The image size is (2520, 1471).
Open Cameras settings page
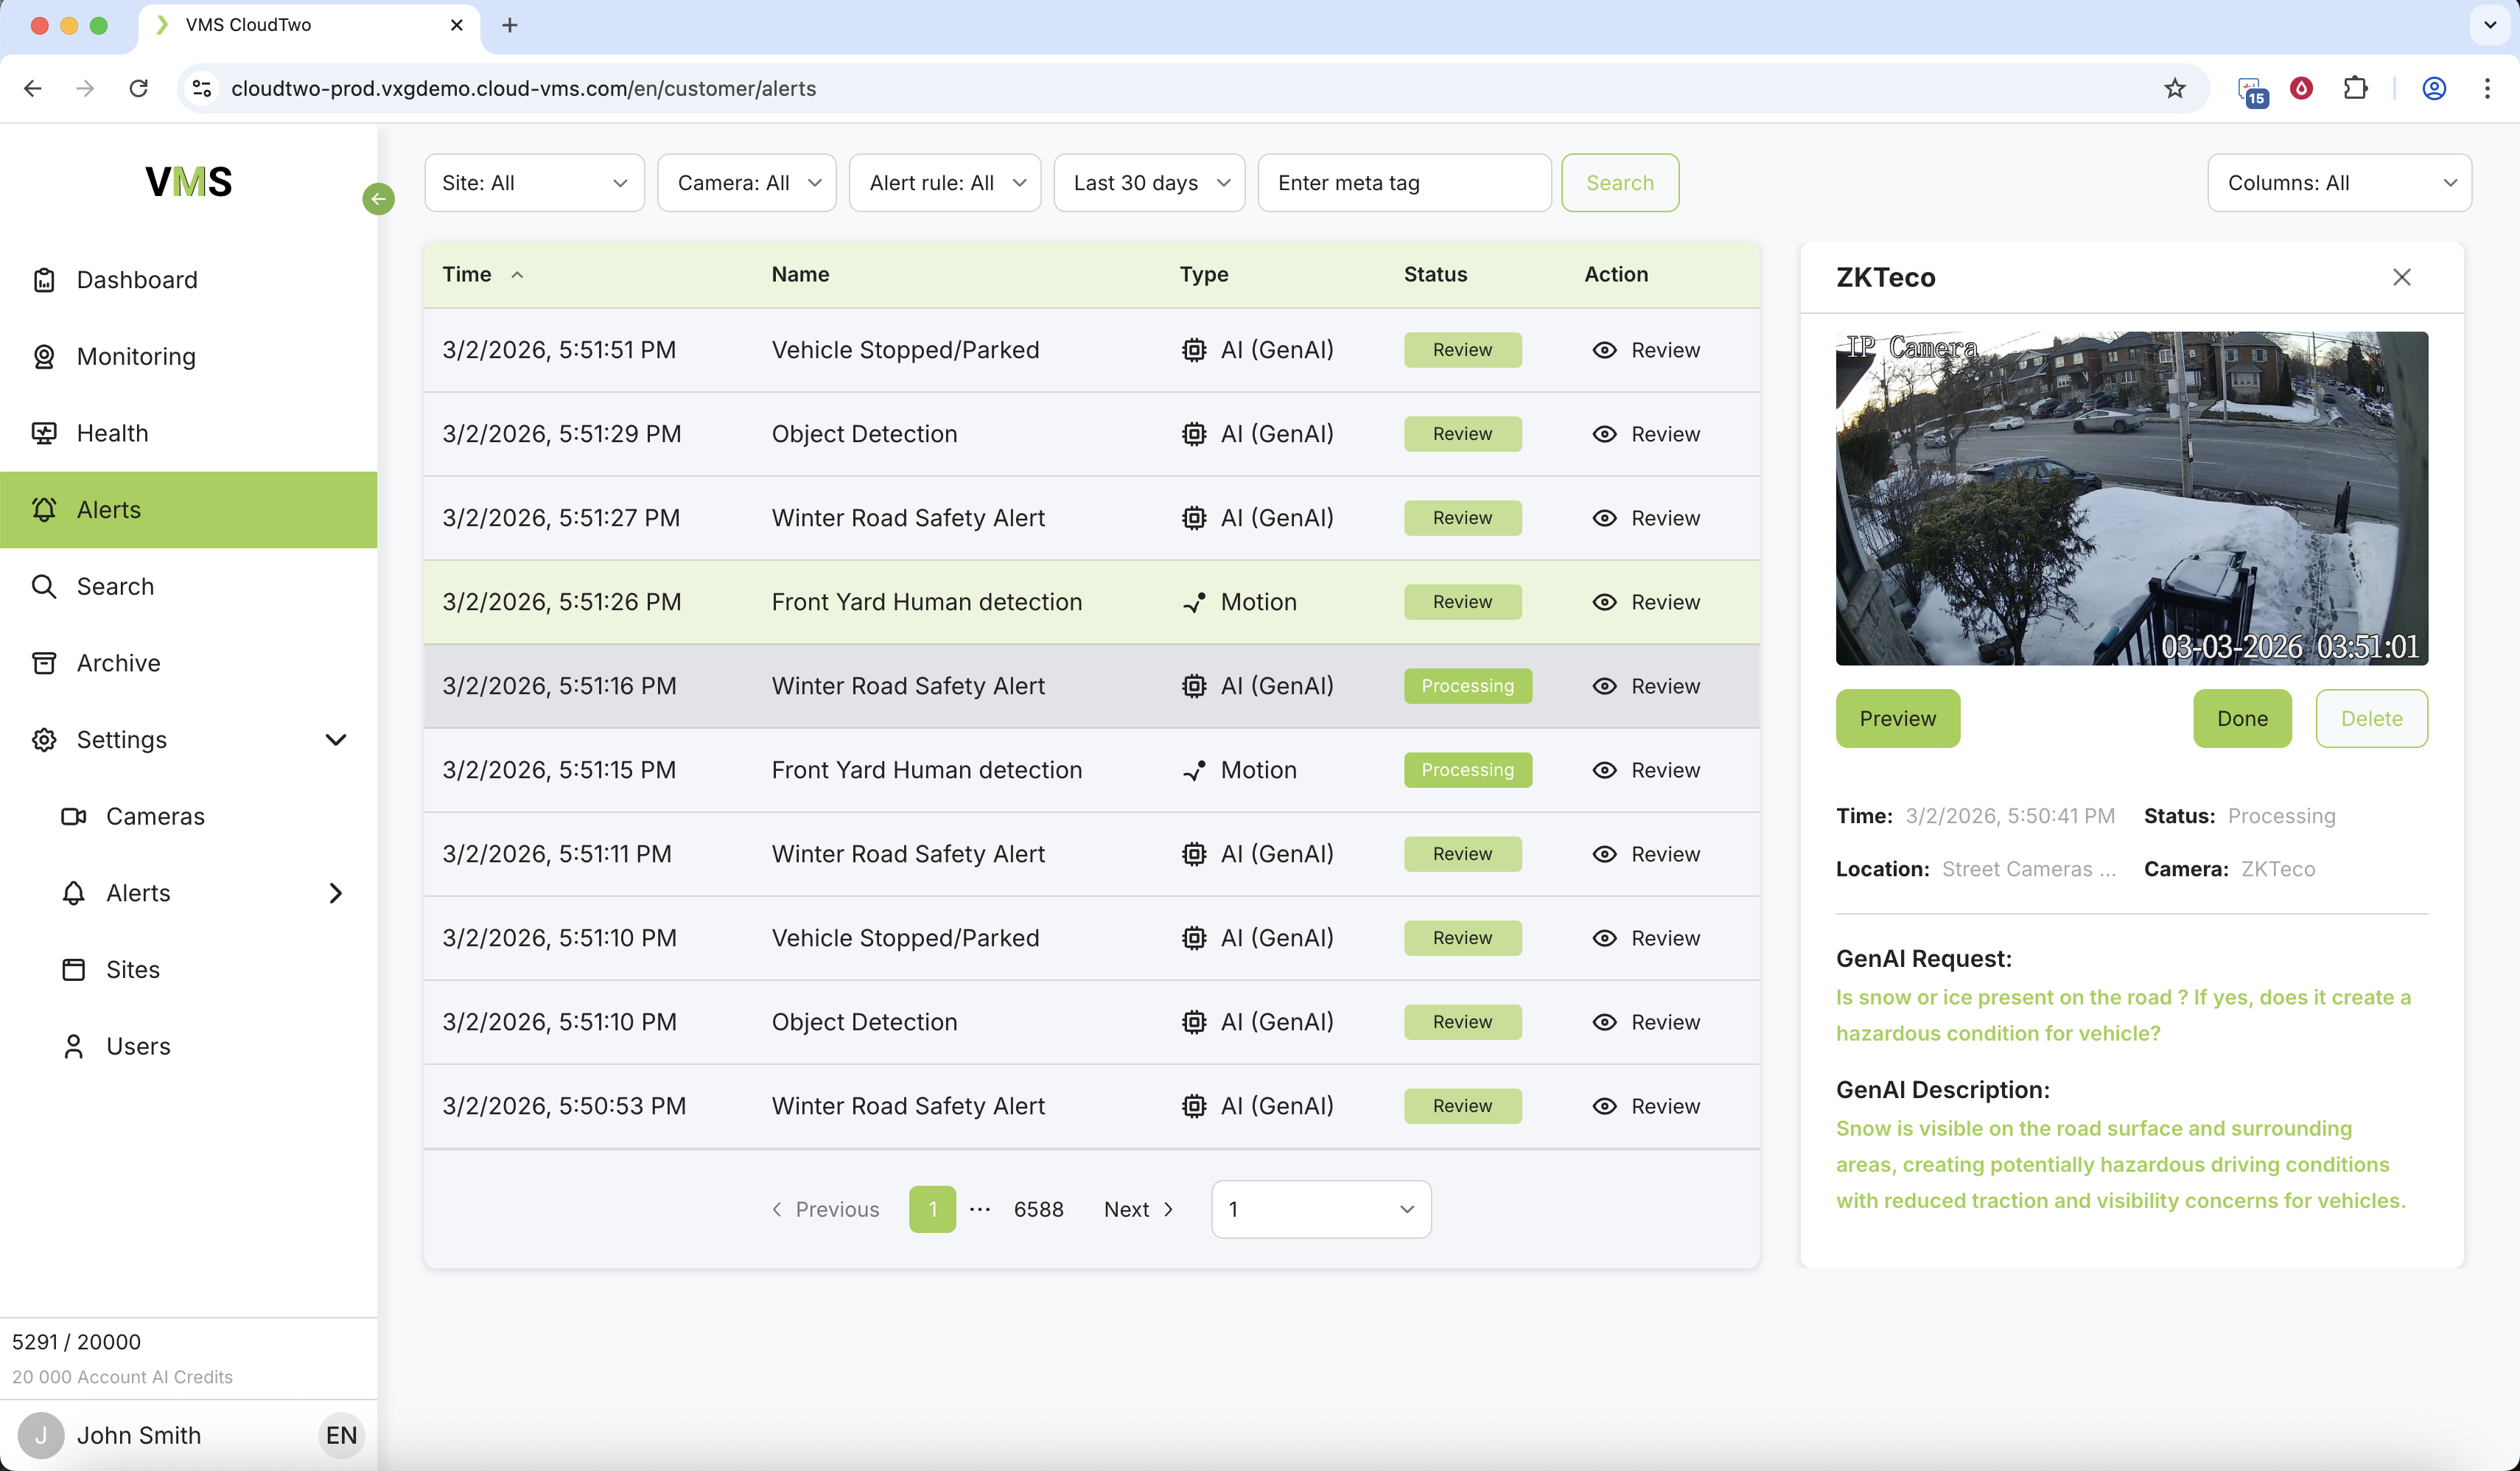(x=155, y=816)
